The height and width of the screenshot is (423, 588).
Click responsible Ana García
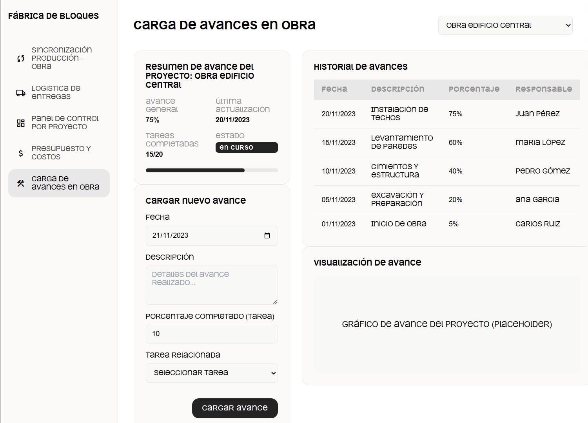point(537,199)
